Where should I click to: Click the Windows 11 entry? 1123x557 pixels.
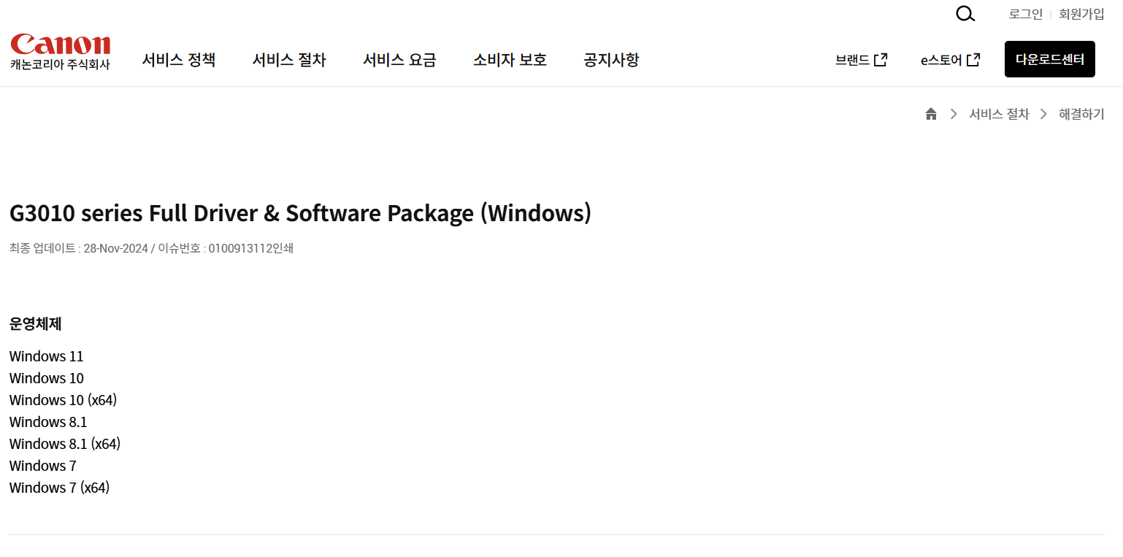(x=47, y=356)
